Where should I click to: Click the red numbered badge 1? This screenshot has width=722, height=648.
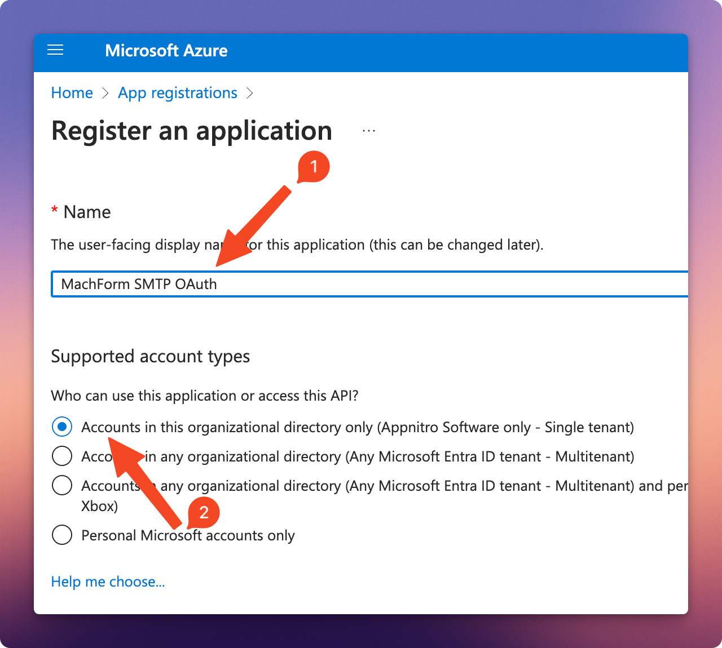[313, 166]
